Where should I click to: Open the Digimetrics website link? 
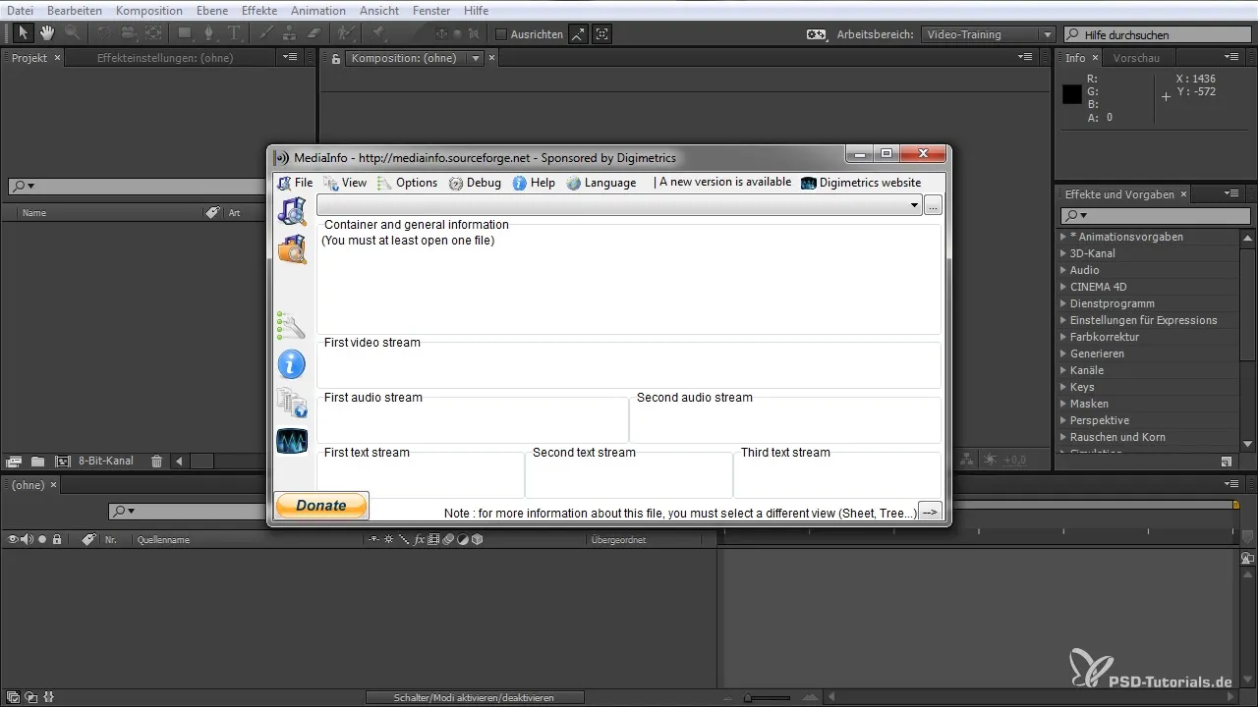(x=861, y=183)
